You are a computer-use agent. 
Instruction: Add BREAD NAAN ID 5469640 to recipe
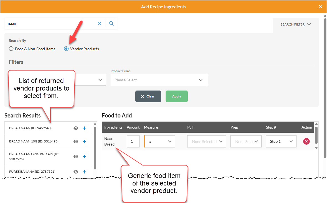pos(85,128)
